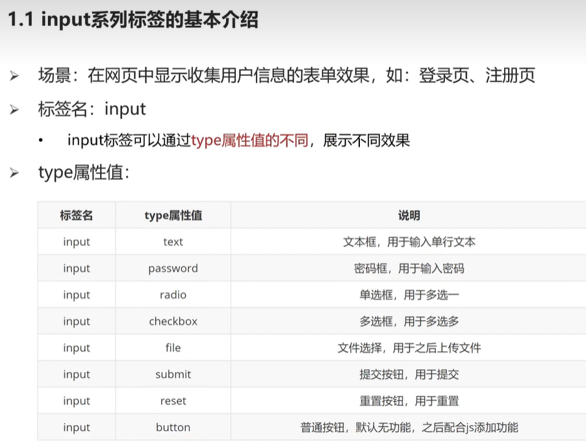Click the 'type属性值' table header

pos(173,215)
